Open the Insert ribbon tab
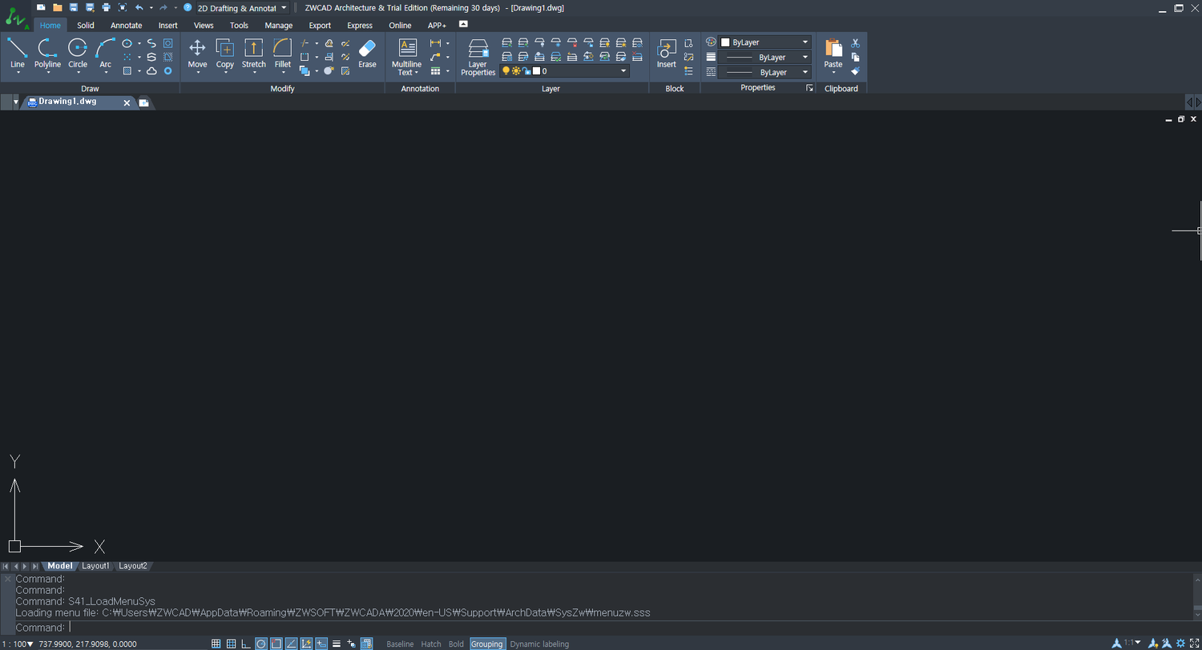 [x=168, y=25]
